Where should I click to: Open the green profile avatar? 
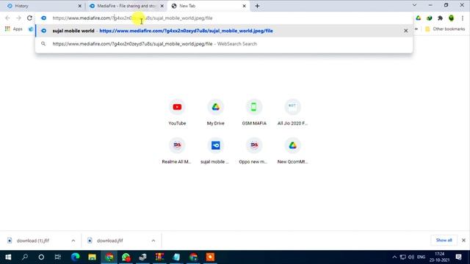(451, 18)
